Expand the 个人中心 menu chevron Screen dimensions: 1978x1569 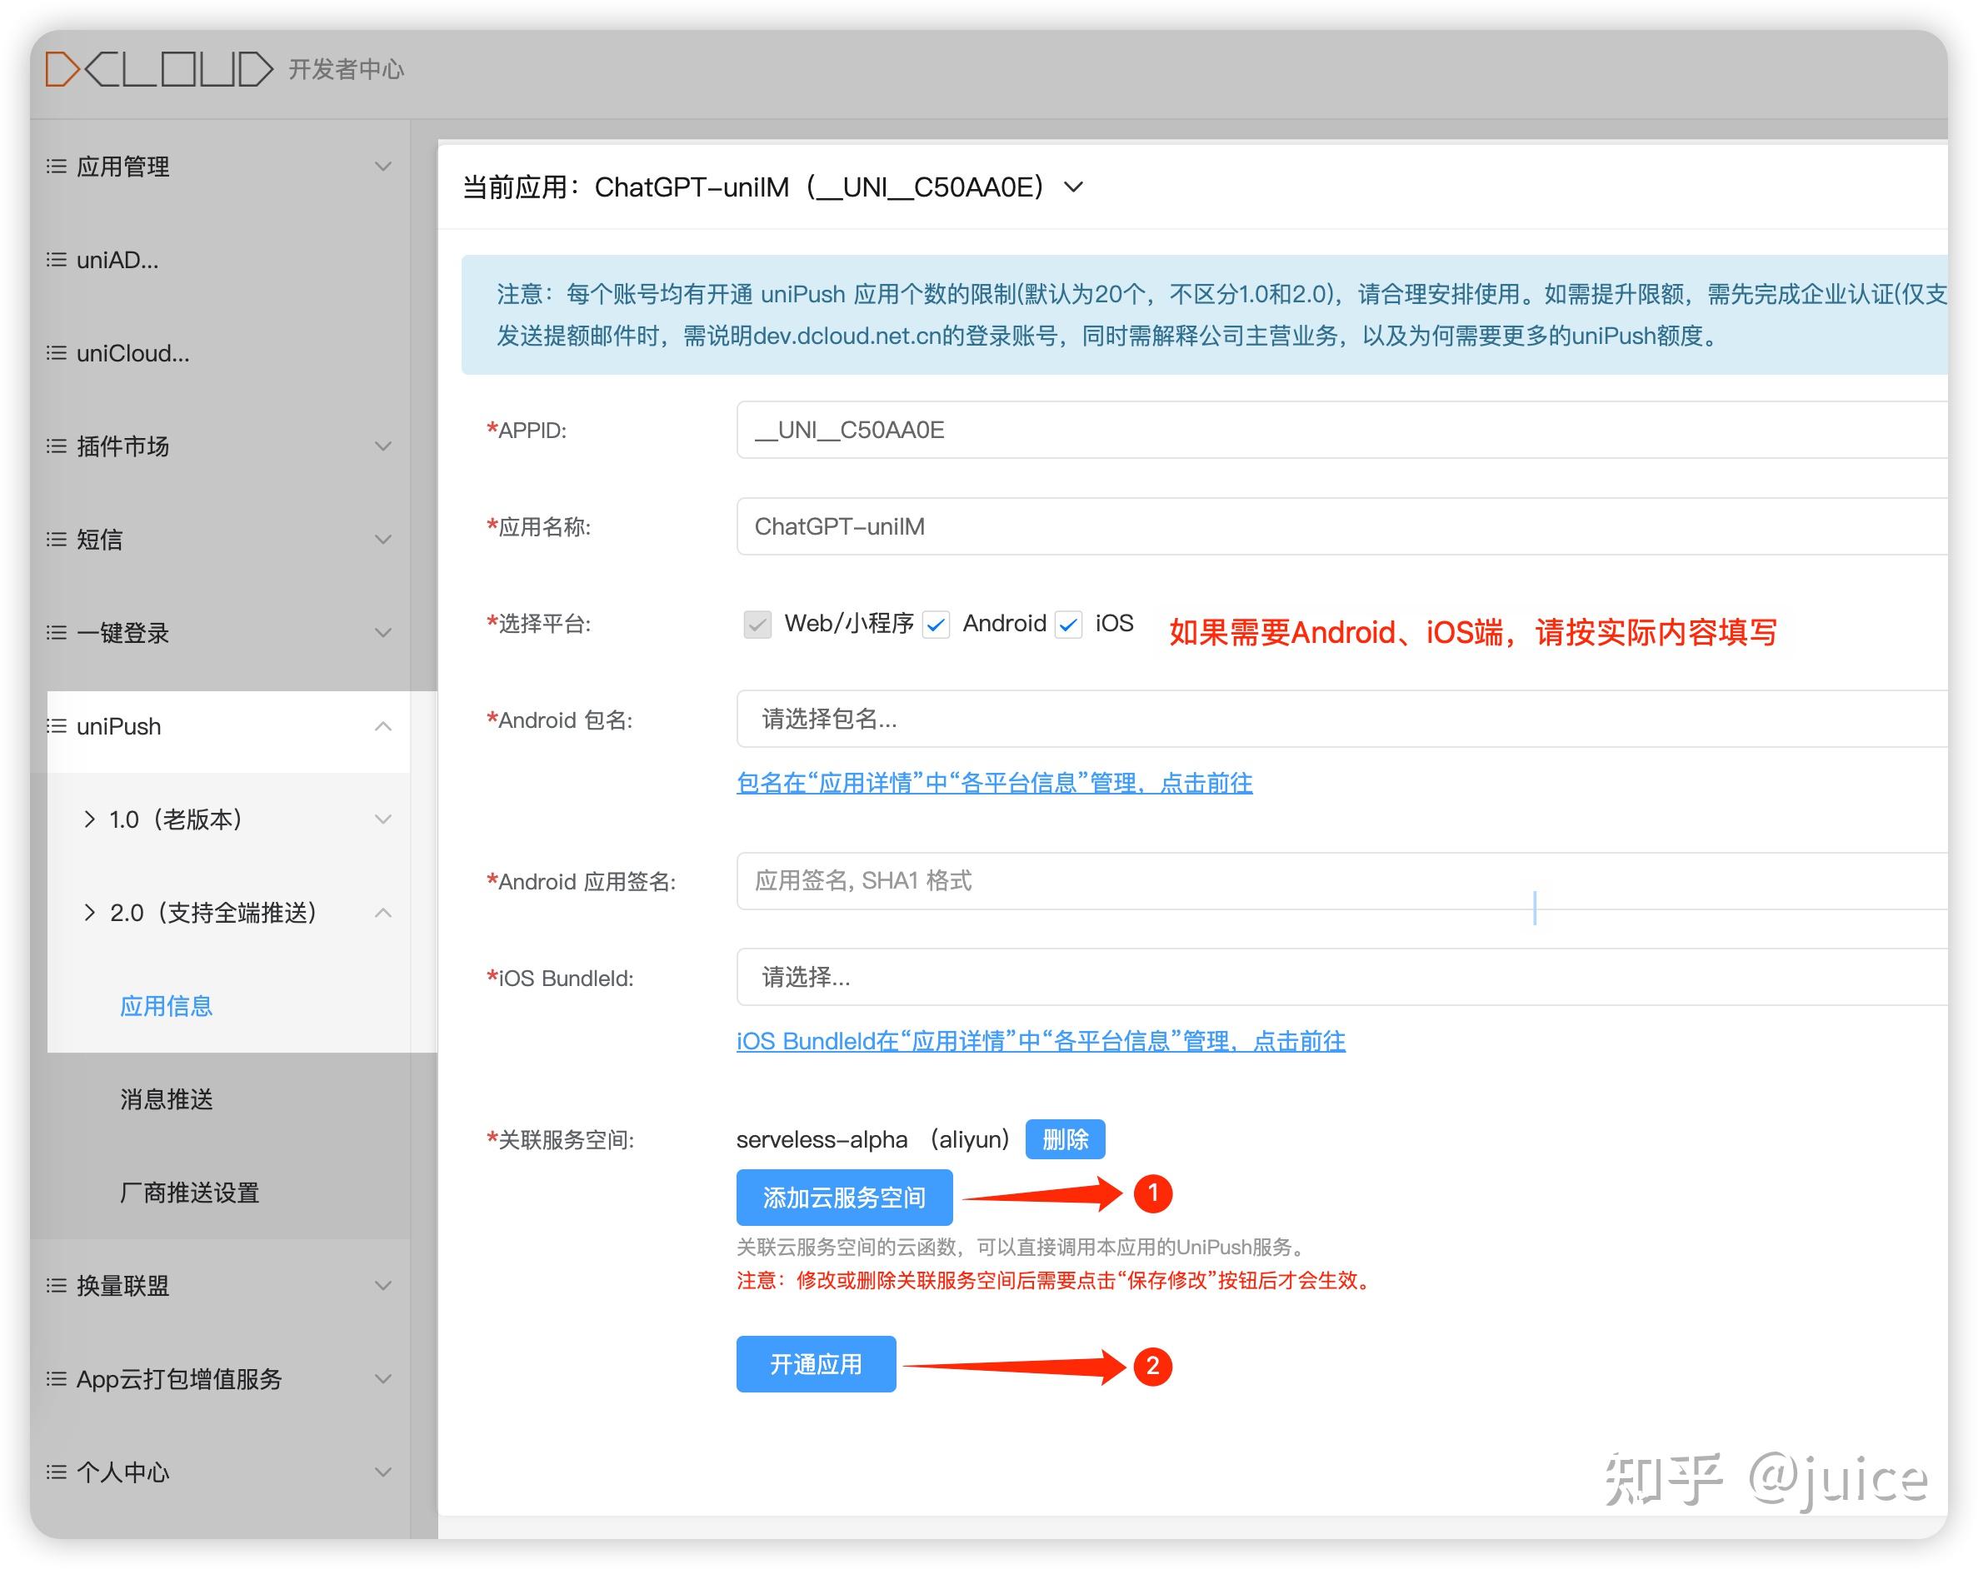383,1472
